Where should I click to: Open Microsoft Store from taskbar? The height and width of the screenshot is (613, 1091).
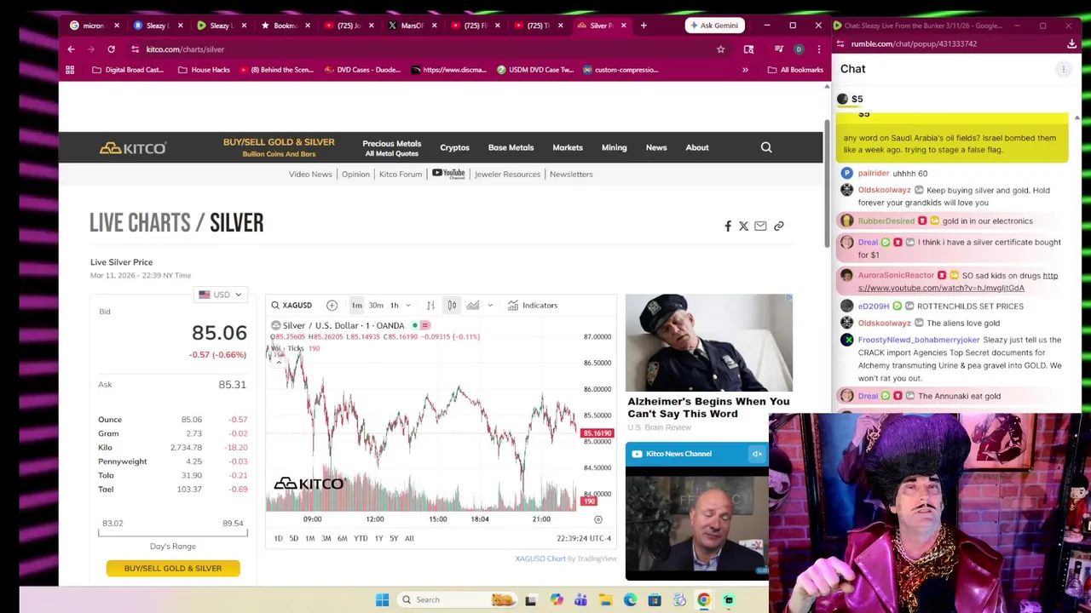pos(655,599)
